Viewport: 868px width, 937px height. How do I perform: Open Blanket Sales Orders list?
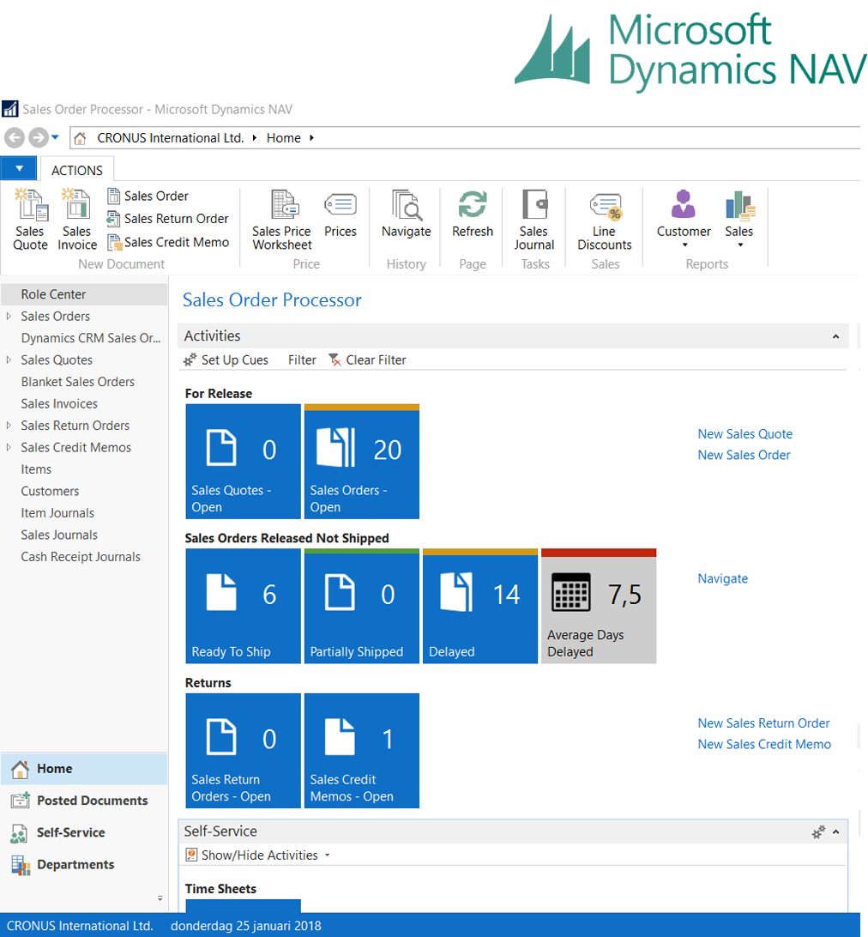pos(78,382)
